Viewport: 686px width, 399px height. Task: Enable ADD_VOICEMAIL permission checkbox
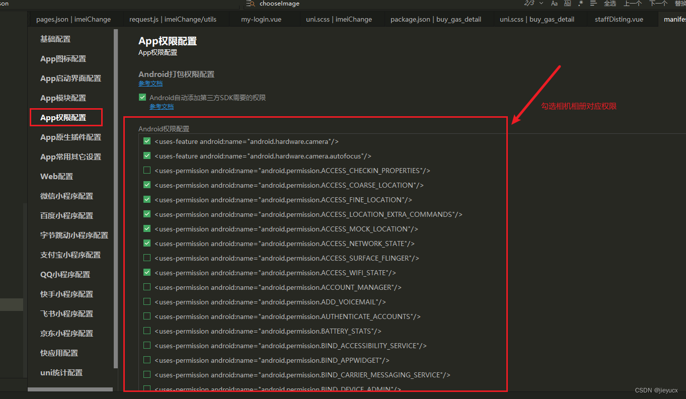point(147,302)
